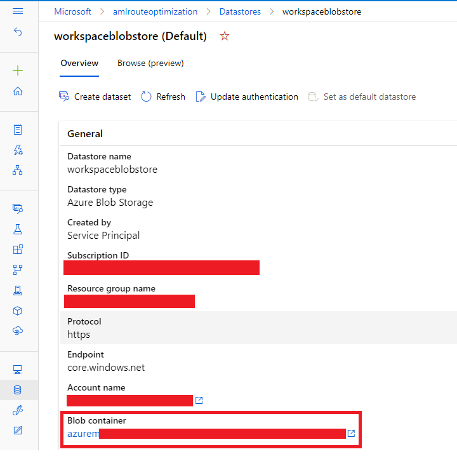This screenshot has height=468, width=457.
Task: Select the Service Principal text
Action: pyautogui.click(x=103, y=236)
